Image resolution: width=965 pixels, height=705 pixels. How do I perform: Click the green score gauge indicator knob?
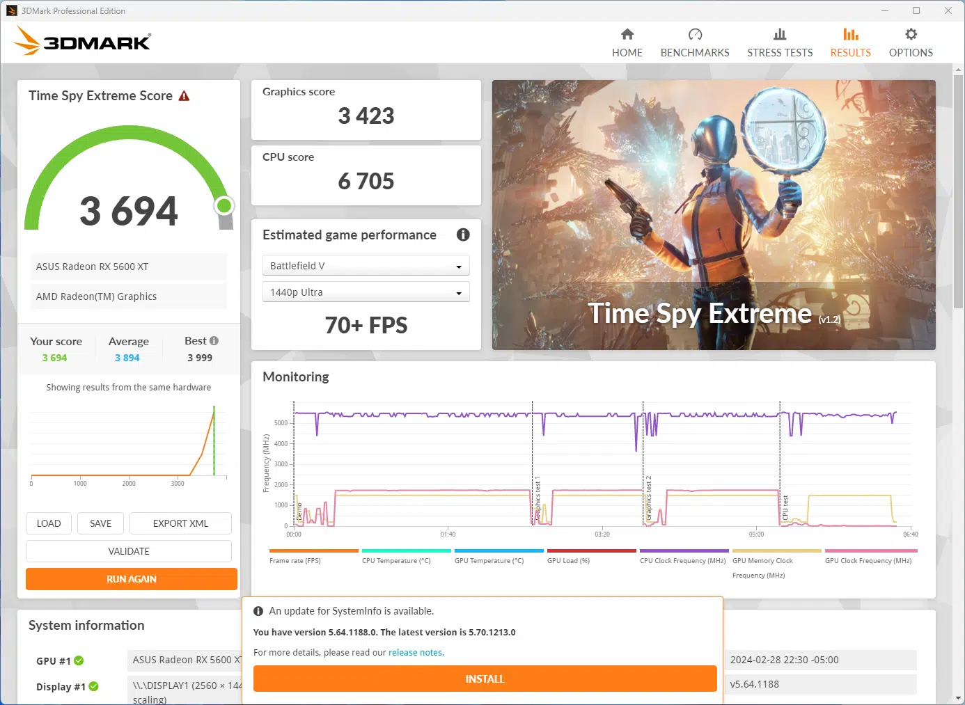point(224,205)
